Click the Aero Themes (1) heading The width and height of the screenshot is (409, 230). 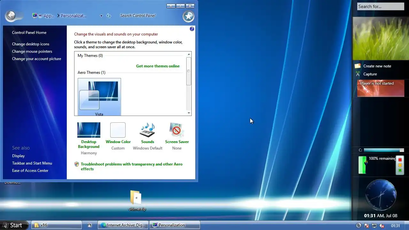[x=91, y=73]
